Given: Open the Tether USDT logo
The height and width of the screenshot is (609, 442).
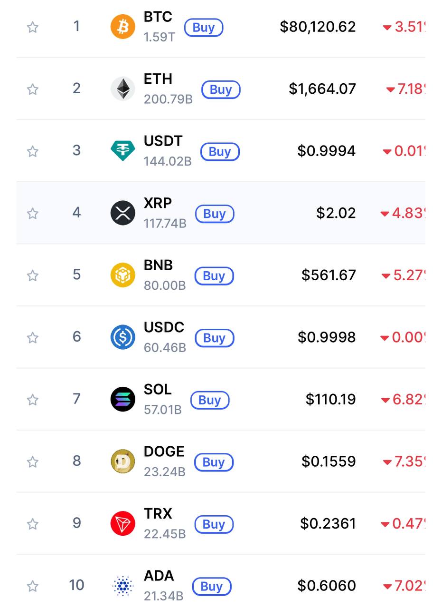Looking at the screenshot, I should (122, 151).
